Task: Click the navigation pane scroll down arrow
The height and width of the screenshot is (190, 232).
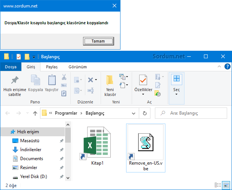Action: (68, 178)
